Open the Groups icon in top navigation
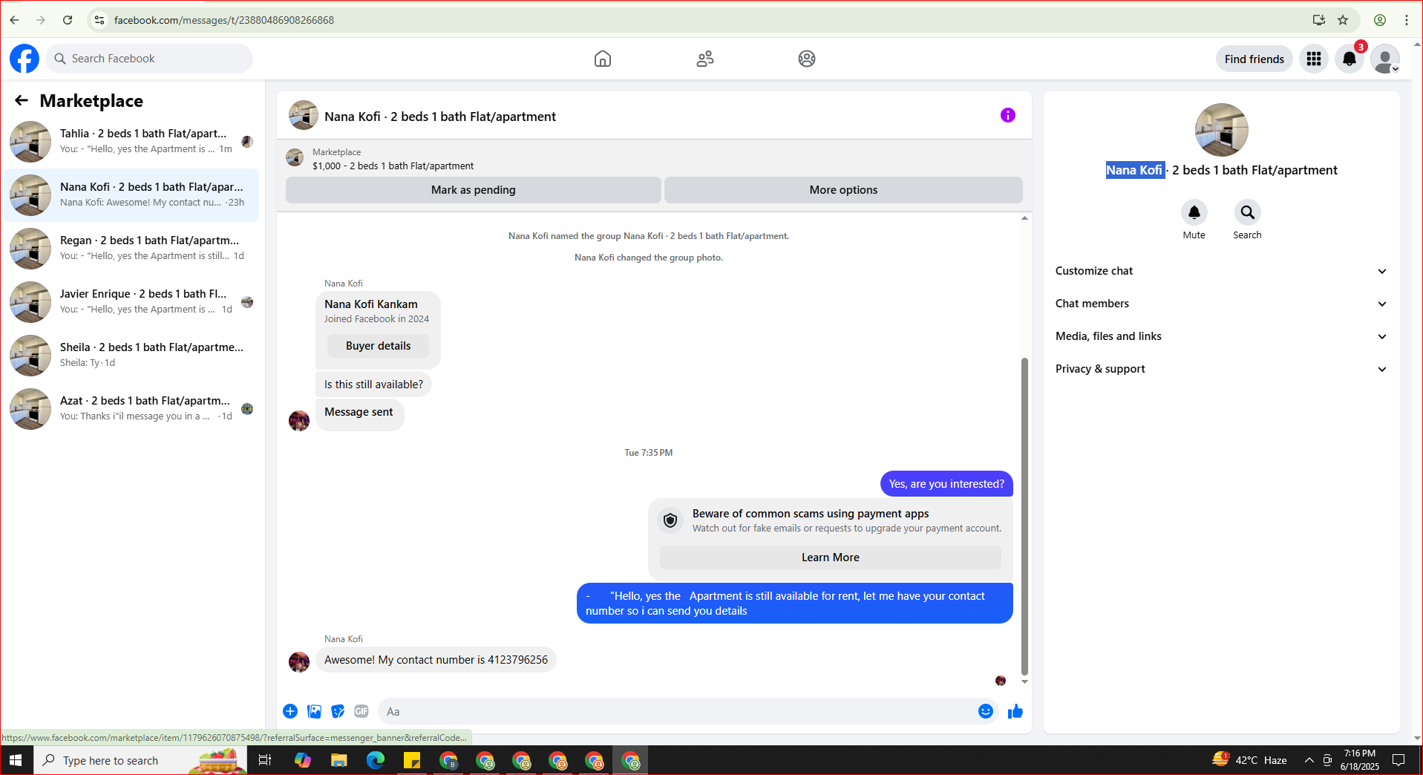The width and height of the screenshot is (1423, 775). 807,59
